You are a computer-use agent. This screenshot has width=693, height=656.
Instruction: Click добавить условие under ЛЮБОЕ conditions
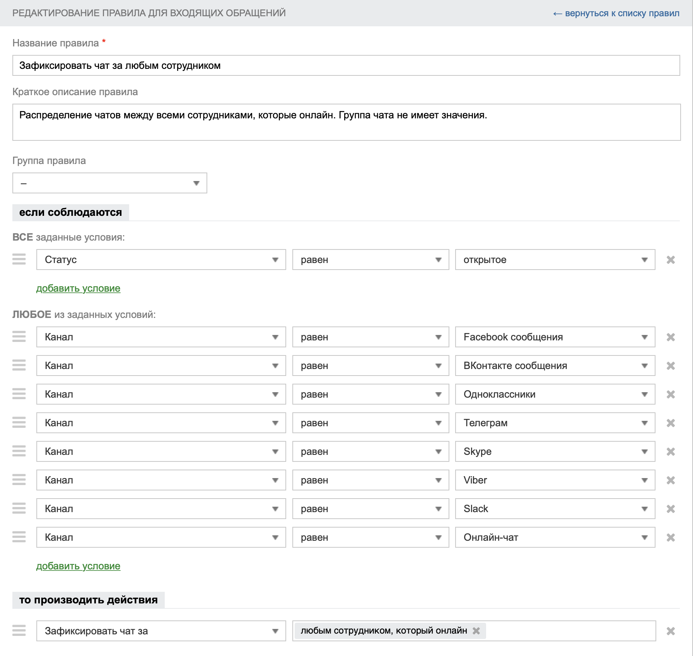click(78, 566)
